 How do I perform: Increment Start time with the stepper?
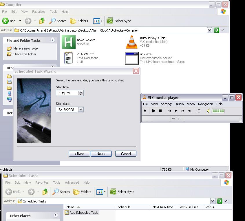pos(81,92)
